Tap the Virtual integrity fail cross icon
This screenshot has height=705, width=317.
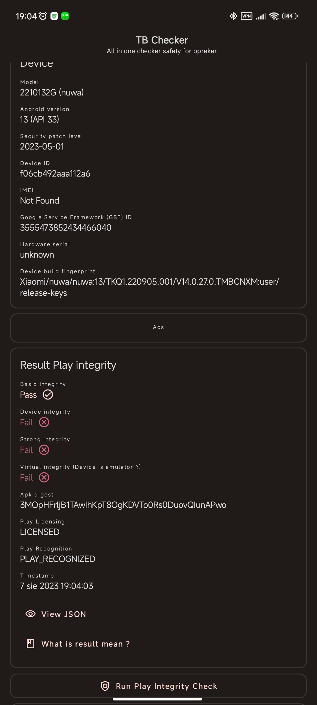44,477
